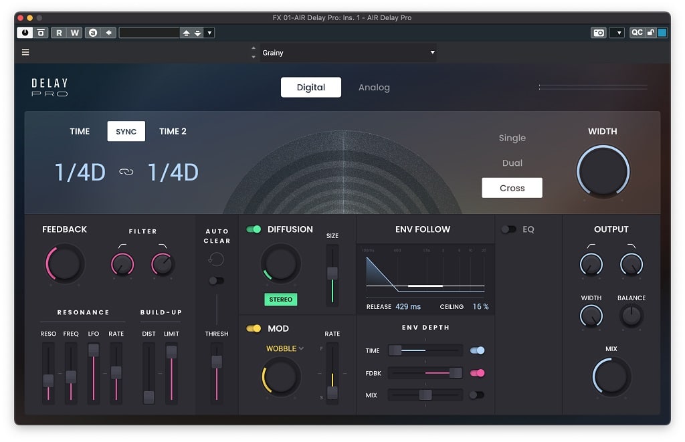Screen dimensions: 685x442
Task: Click the MOD depth knob
Action: (280, 376)
